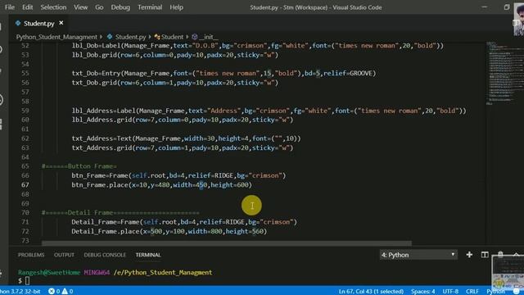
Task: Click line number 67 in the gutter
Action: click(x=25, y=184)
